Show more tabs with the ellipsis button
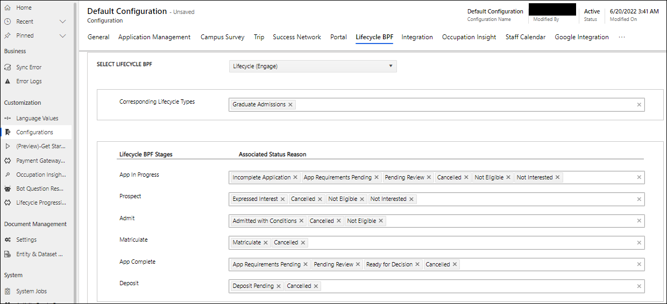The height and width of the screenshot is (304, 667). [622, 37]
